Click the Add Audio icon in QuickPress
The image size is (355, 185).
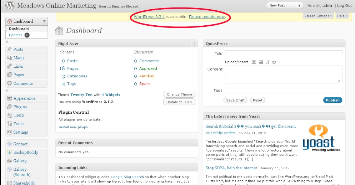point(267,62)
